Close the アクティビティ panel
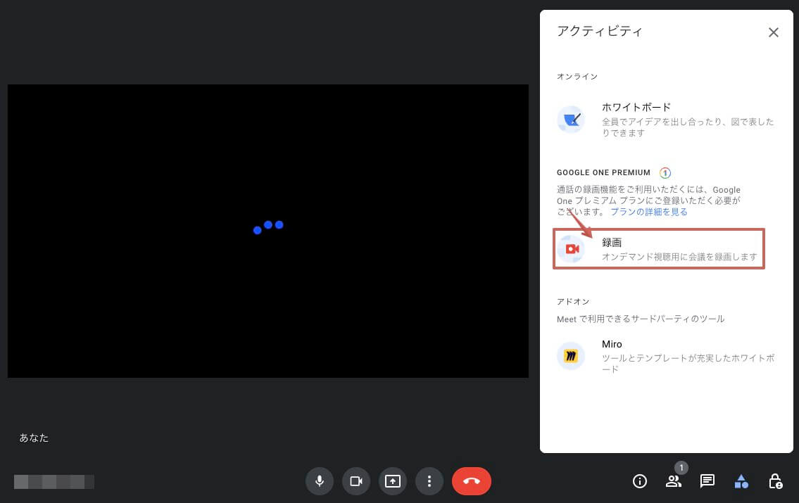The height and width of the screenshot is (503, 799). point(774,32)
